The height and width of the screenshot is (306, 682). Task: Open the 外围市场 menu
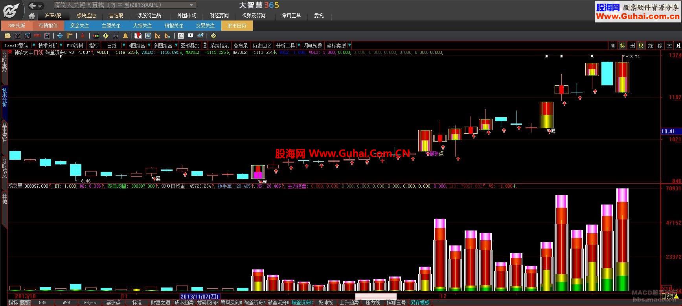[x=187, y=16]
